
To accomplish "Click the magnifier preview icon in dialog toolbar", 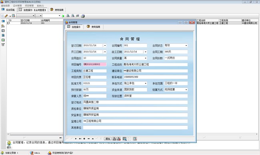I will pyautogui.click(x=124, y=139).
